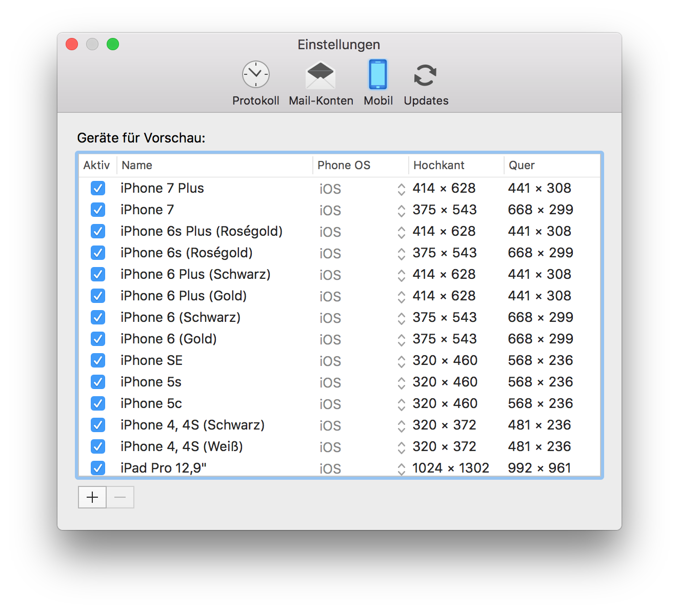
Task: Select the name "iPad Pro 12,9""
Action: [x=164, y=468]
